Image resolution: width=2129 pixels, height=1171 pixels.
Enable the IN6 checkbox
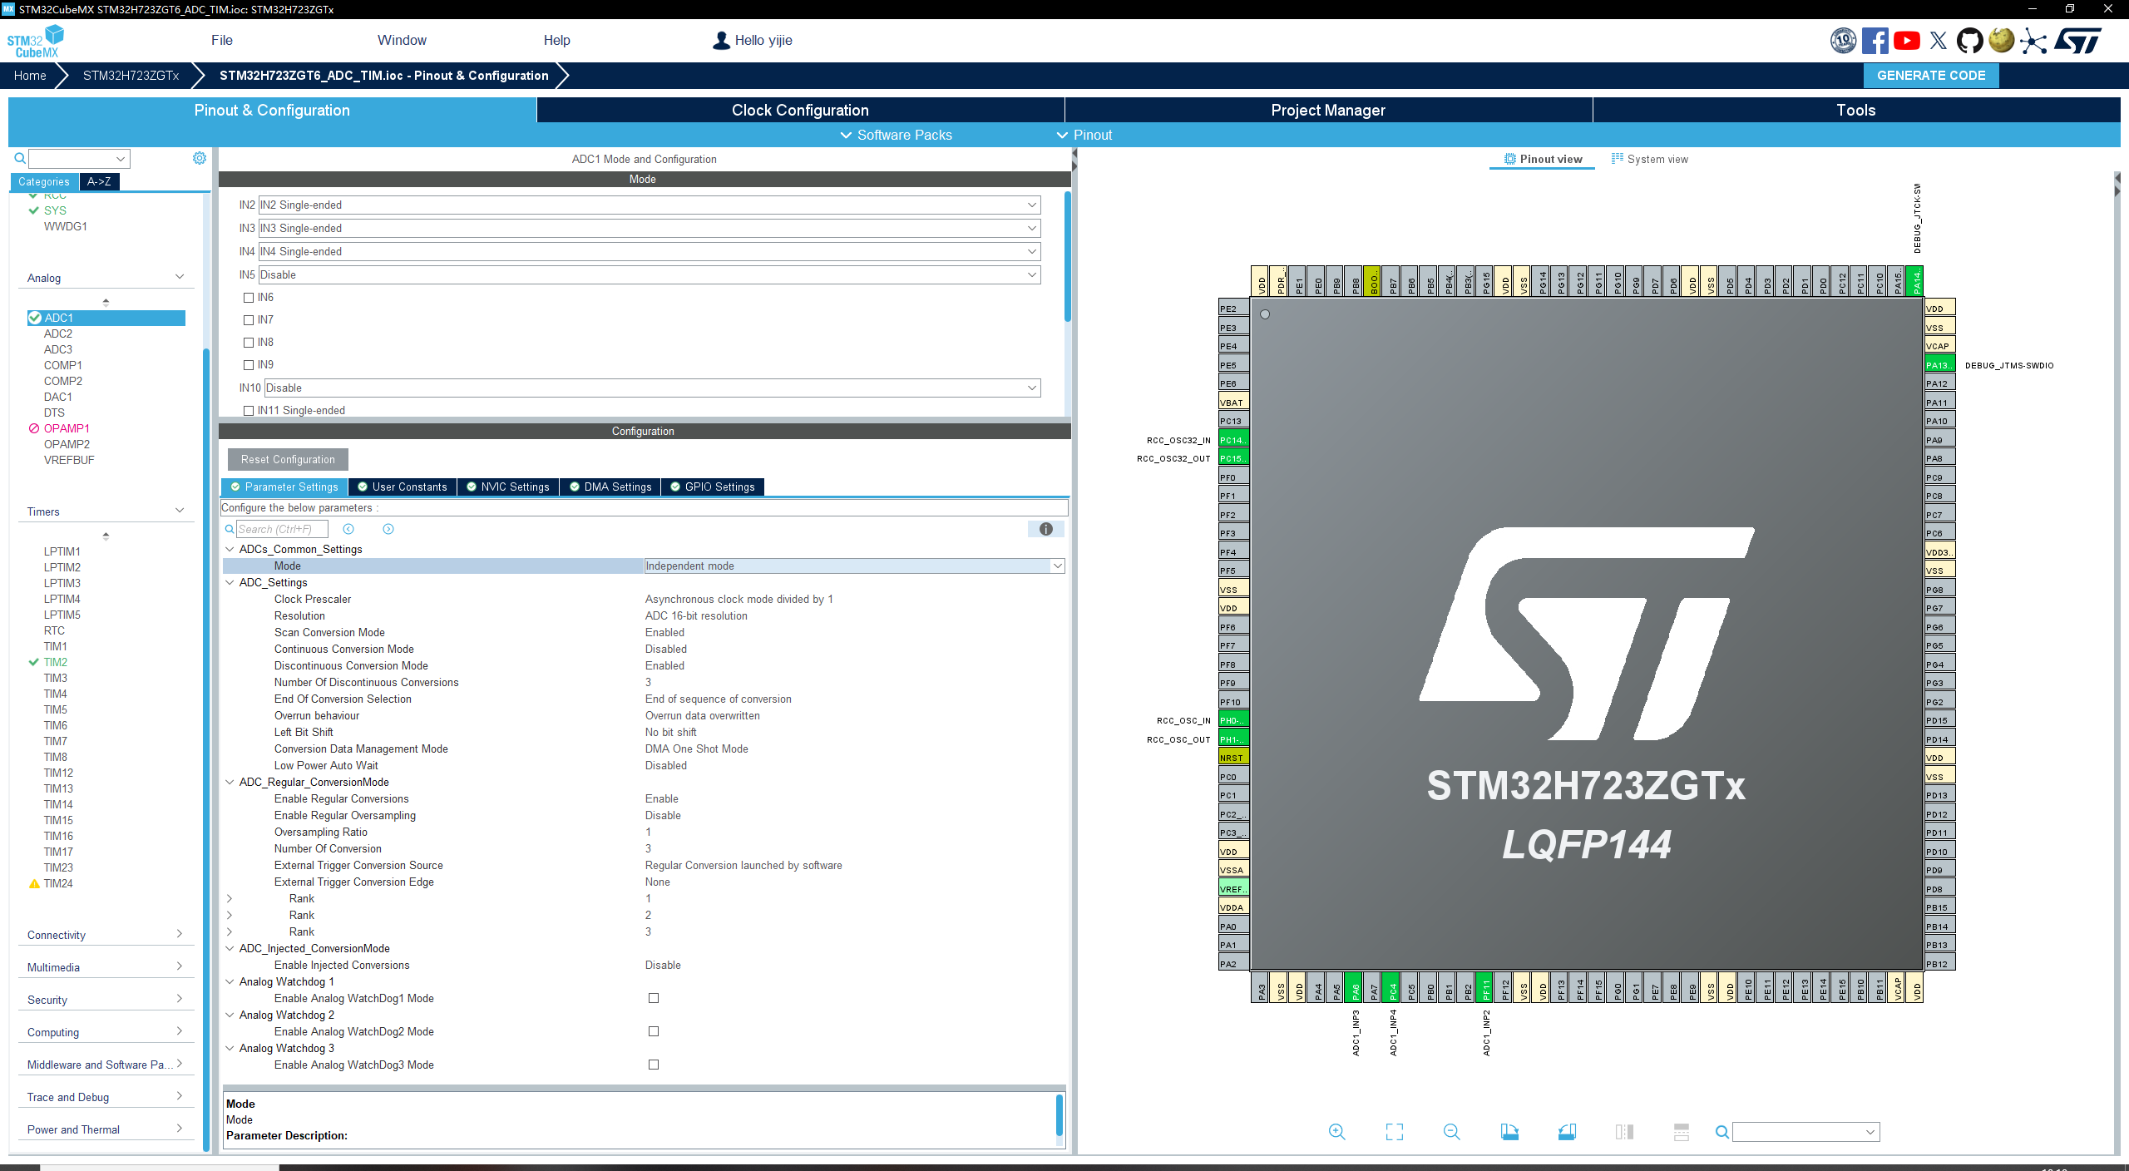pyautogui.click(x=249, y=298)
